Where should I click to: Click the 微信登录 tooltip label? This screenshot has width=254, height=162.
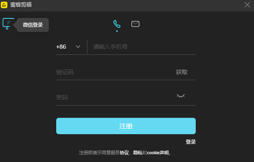pyautogui.click(x=33, y=25)
